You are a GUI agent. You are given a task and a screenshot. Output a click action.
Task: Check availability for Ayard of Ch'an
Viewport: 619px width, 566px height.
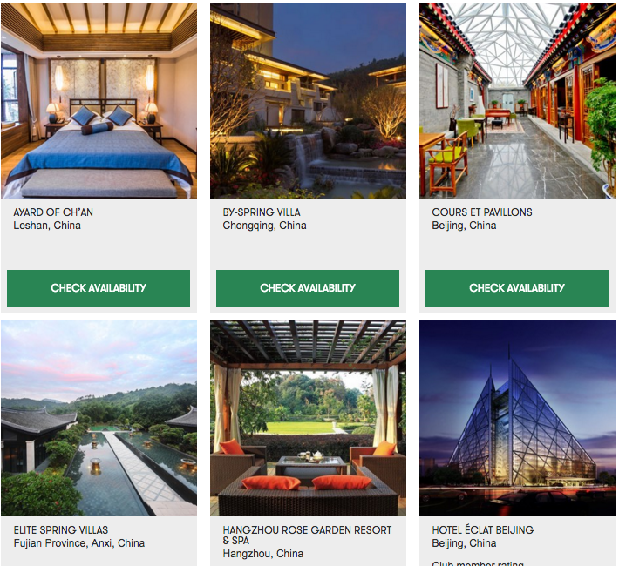(99, 288)
